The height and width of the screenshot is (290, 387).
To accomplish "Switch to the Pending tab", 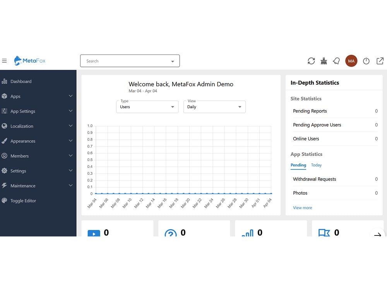I will [298, 165].
